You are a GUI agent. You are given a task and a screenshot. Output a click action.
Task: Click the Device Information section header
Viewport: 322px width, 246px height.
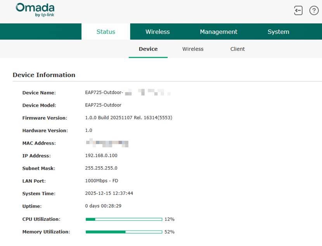(44, 75)
